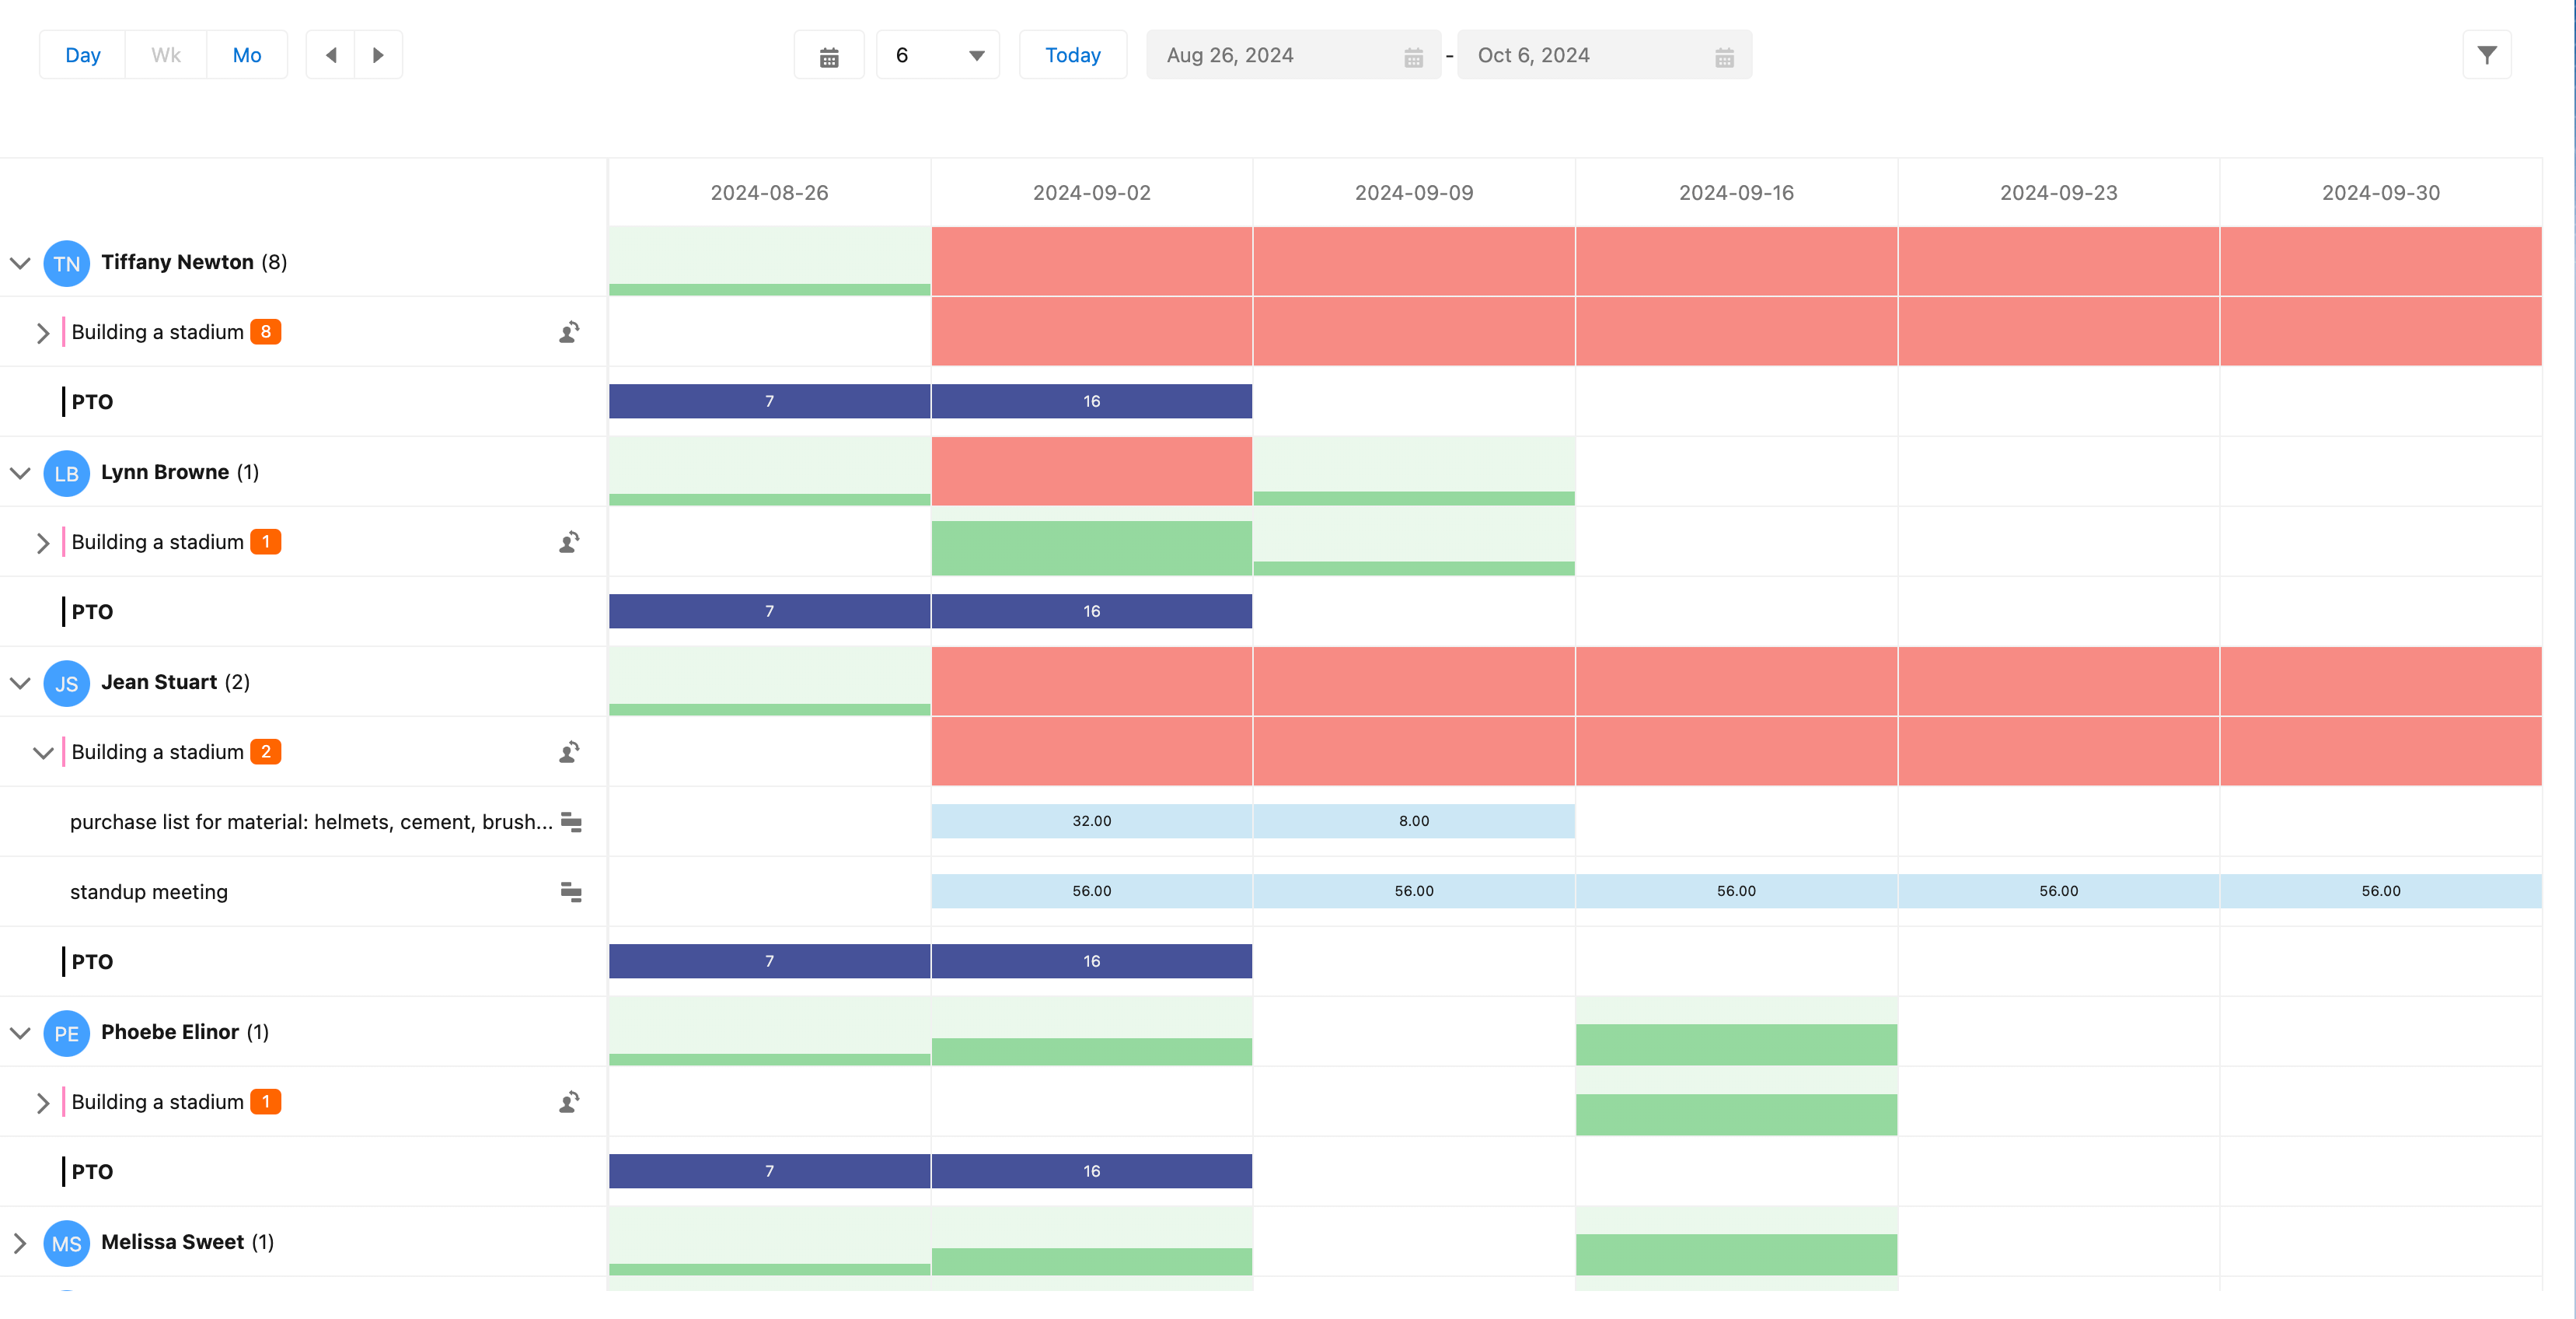
Task: Click Lynn Browne's red overallocated 2024-09-02 cell
Action: [1092, 471]
